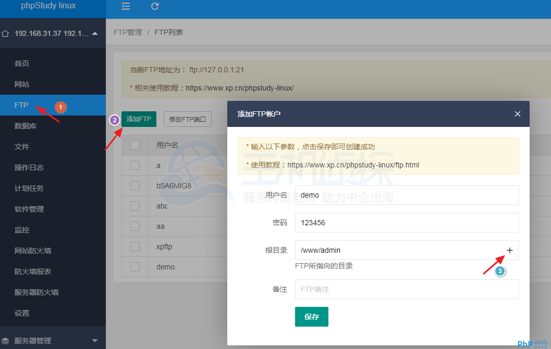The width and height of the screenshot is (551, 349).
Task: Expand the 服务器管理 section via its chevron
Action: click(94, 340)
